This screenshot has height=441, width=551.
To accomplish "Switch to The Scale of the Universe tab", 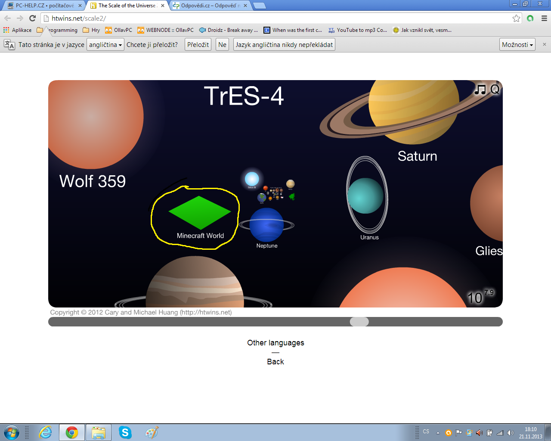I will (x=127, y=6).
